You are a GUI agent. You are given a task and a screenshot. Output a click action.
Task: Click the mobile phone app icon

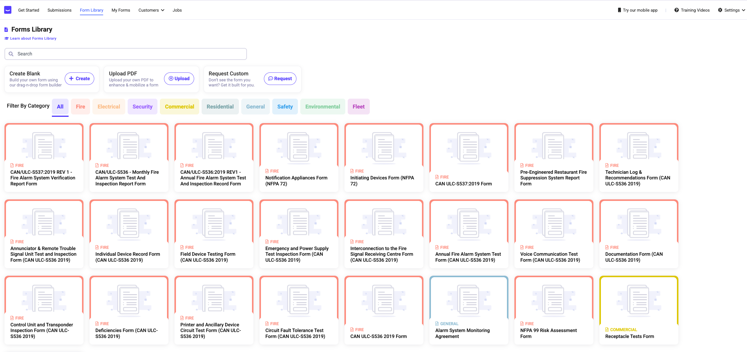pyautogui.click(x=619, y=10)
